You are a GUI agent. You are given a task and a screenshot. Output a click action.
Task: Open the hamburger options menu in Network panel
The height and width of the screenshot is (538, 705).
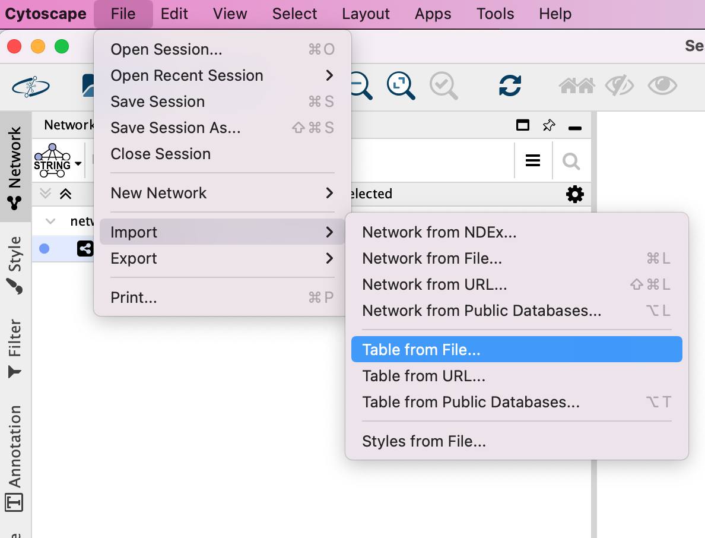(533, 161)
